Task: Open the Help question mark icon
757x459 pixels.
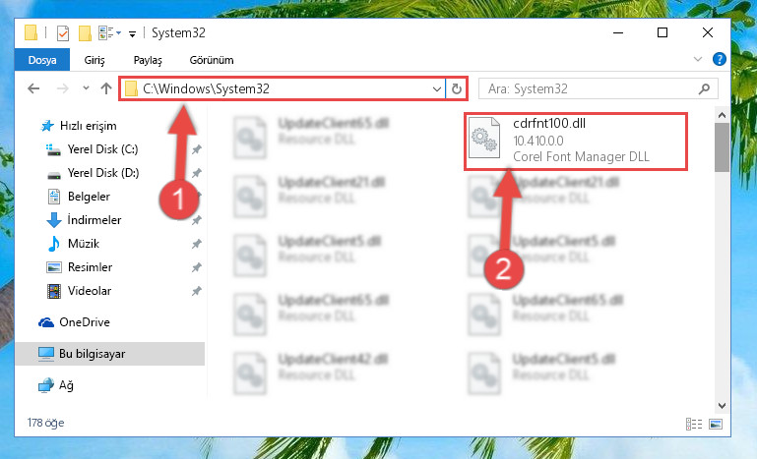Action: point(720,59)
